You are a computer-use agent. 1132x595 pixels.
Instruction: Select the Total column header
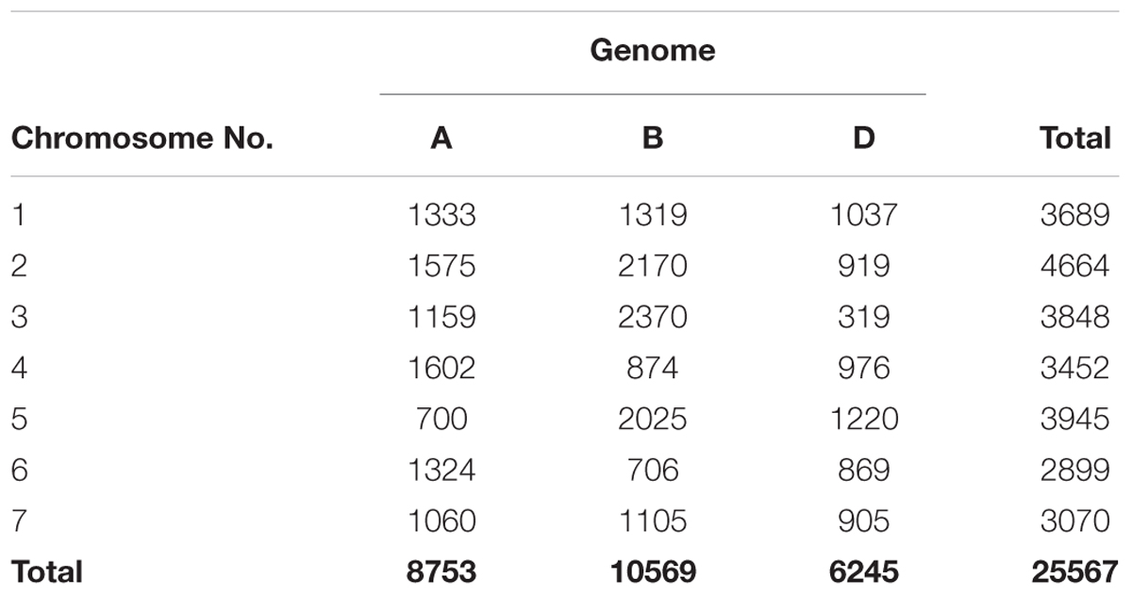pos(1075,139)
